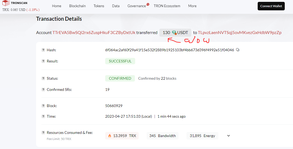293x149 pixels.
Task: Click the Time help question icon
Action: [43, 116]
